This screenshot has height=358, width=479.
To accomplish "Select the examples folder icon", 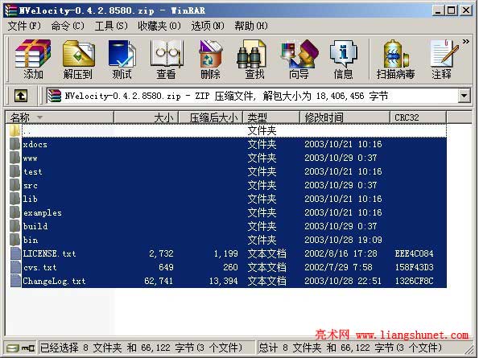I will point(15,212).
